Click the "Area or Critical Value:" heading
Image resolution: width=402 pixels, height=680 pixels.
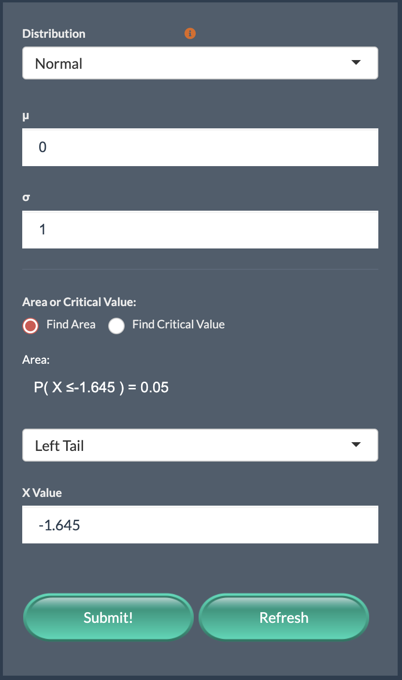pos(79,302)
